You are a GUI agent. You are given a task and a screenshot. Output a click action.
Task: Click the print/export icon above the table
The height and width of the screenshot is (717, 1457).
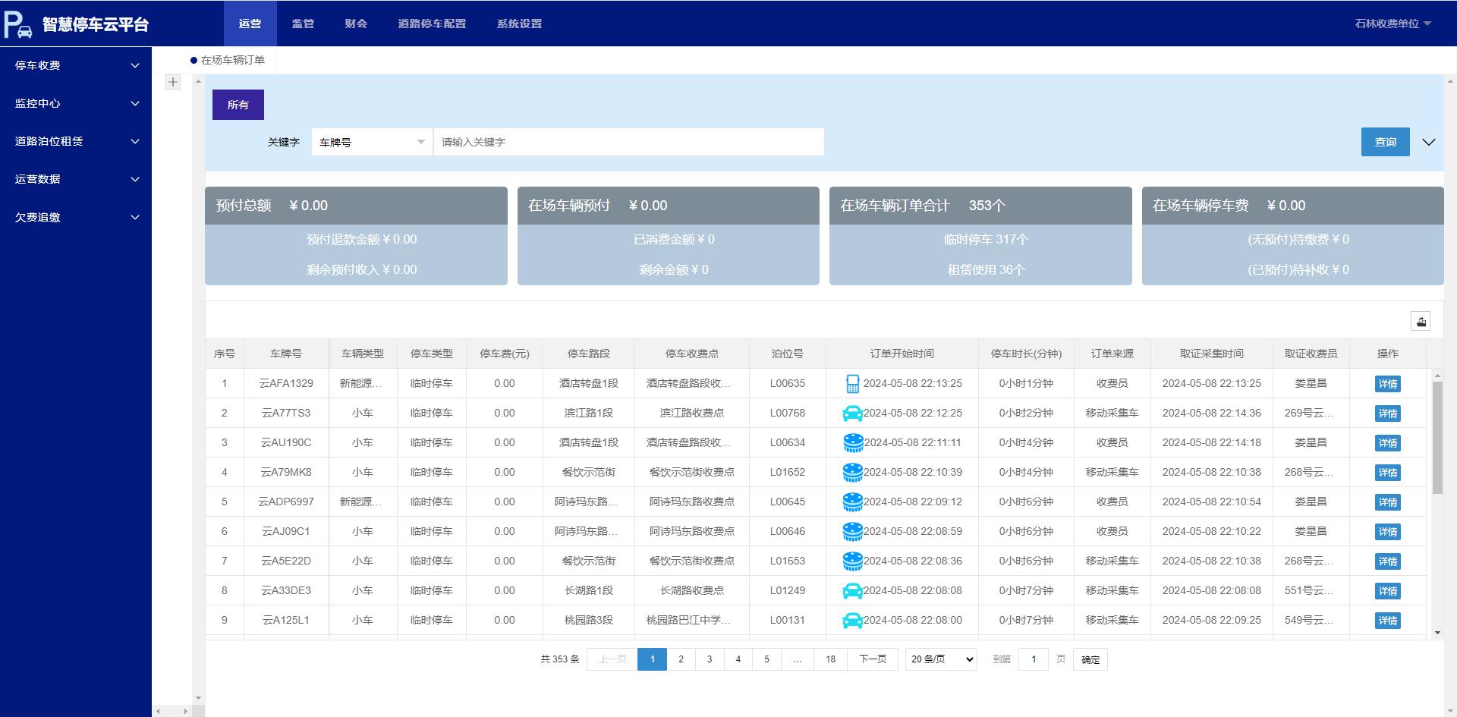pos(1421,321)
